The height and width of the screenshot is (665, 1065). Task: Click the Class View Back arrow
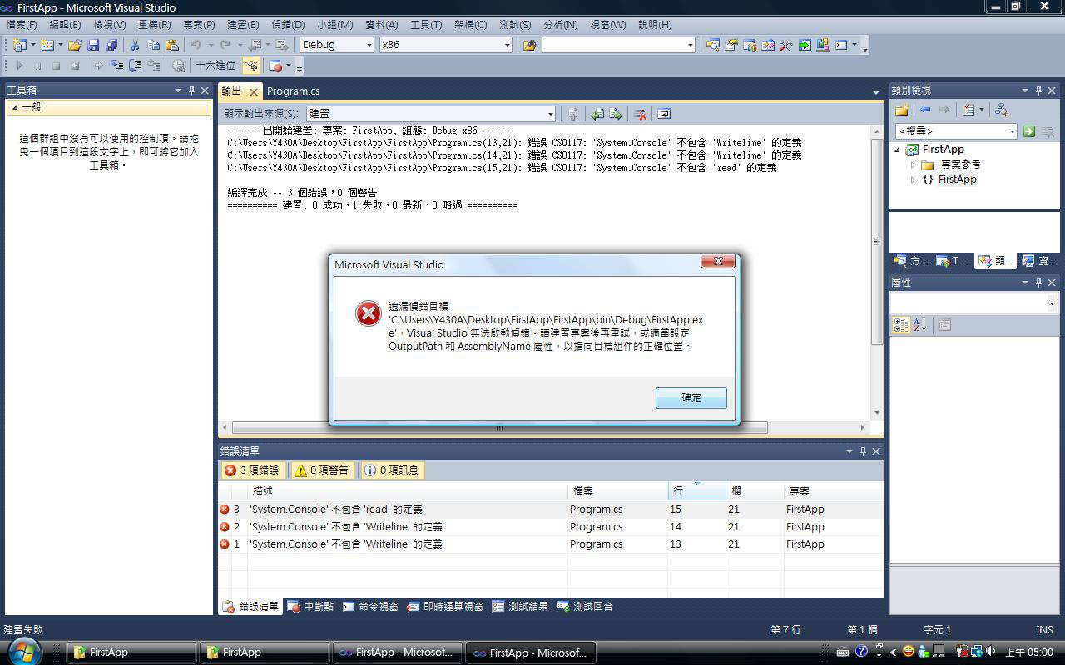[x=925, y=110]
